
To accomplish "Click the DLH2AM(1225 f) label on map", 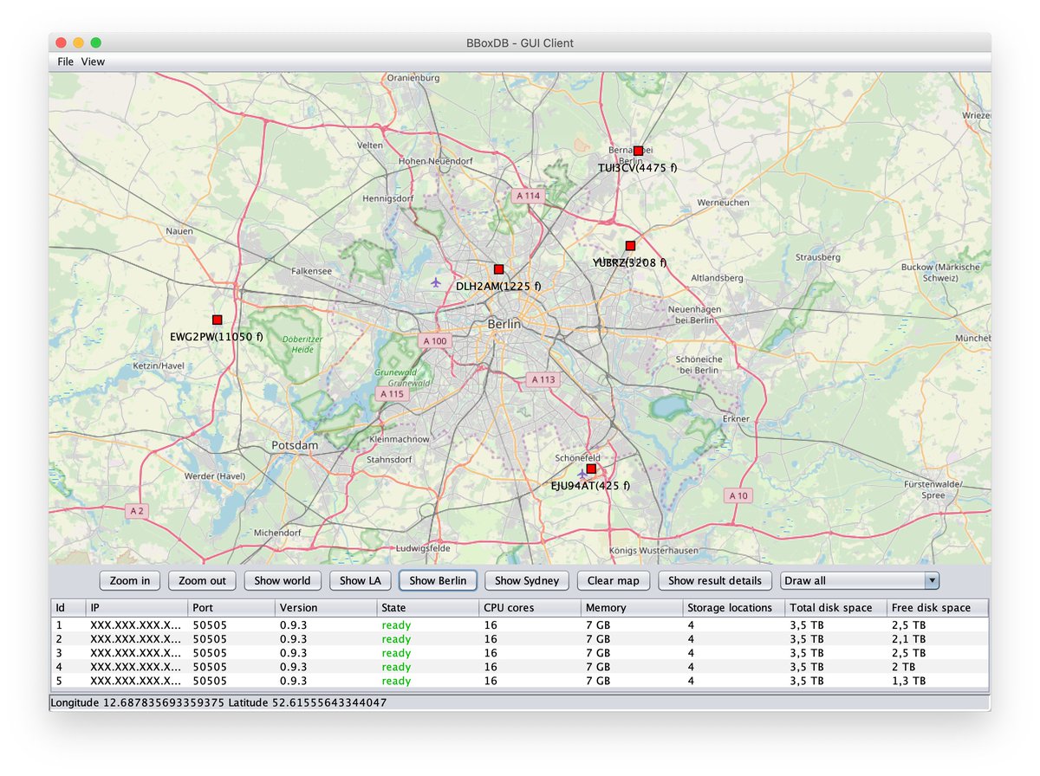I will [498, 287].
